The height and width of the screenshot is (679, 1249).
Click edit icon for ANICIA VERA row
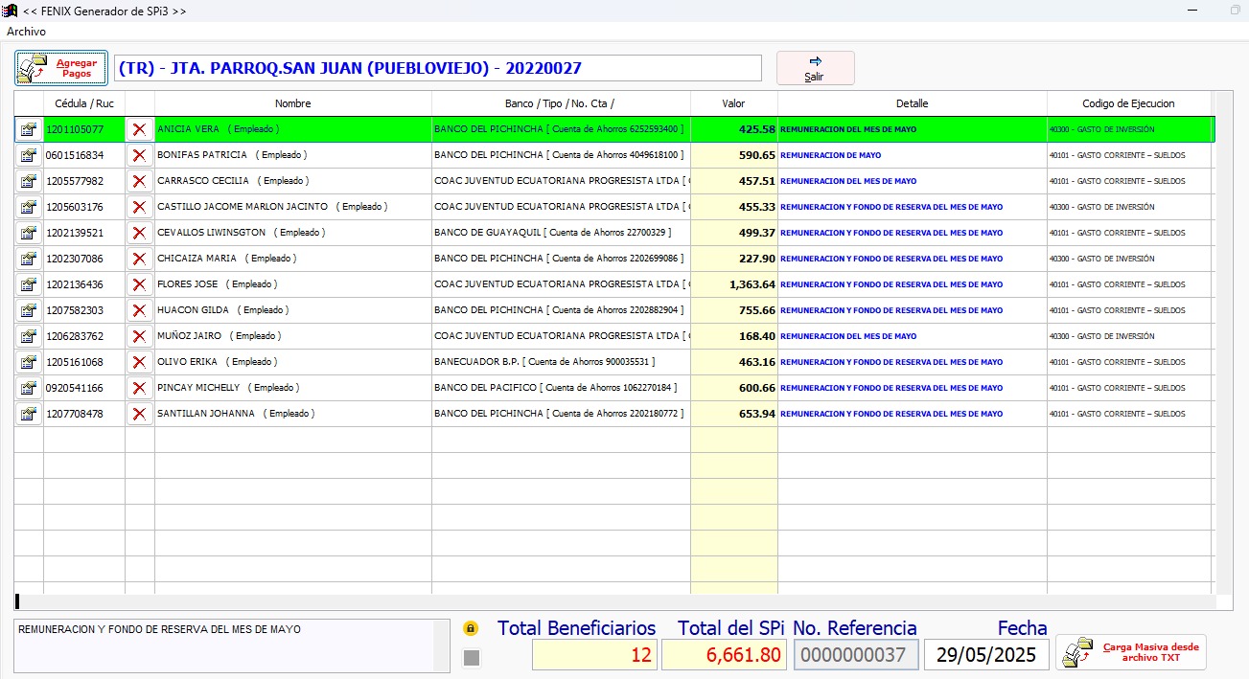pyautogui.click(x=29, y=129)
